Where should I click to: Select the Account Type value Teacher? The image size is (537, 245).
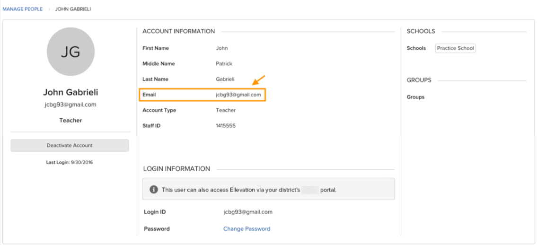click(226, 111)
